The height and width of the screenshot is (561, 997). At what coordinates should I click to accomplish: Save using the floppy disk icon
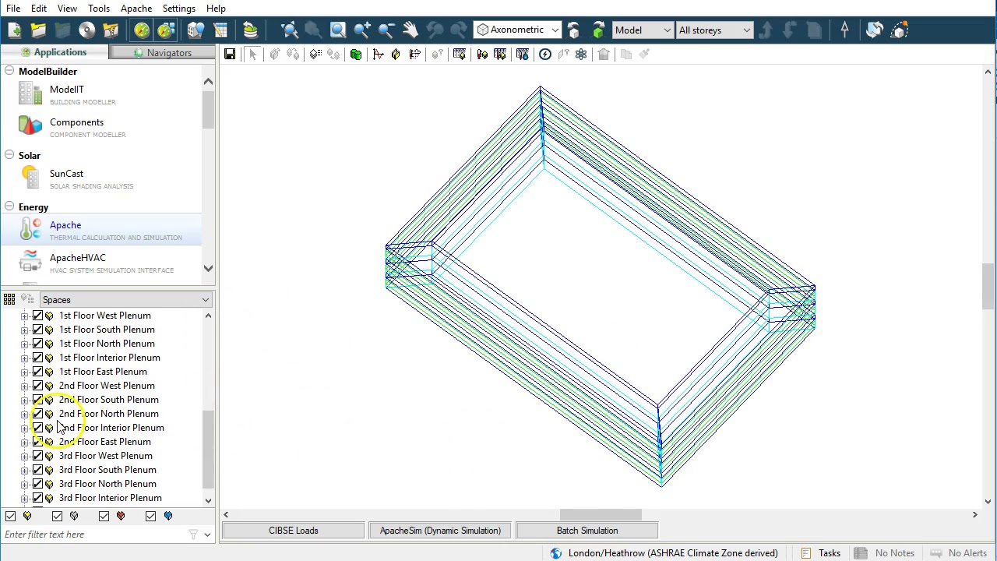[x=230, y=54]
